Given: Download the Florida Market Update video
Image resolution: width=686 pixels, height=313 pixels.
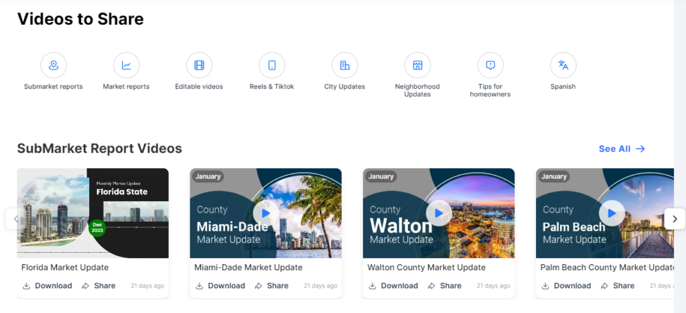Looking at the screenshot, I should click(x=48, y=286).
